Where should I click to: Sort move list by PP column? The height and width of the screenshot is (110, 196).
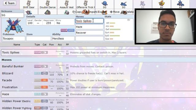click(67, 45)
